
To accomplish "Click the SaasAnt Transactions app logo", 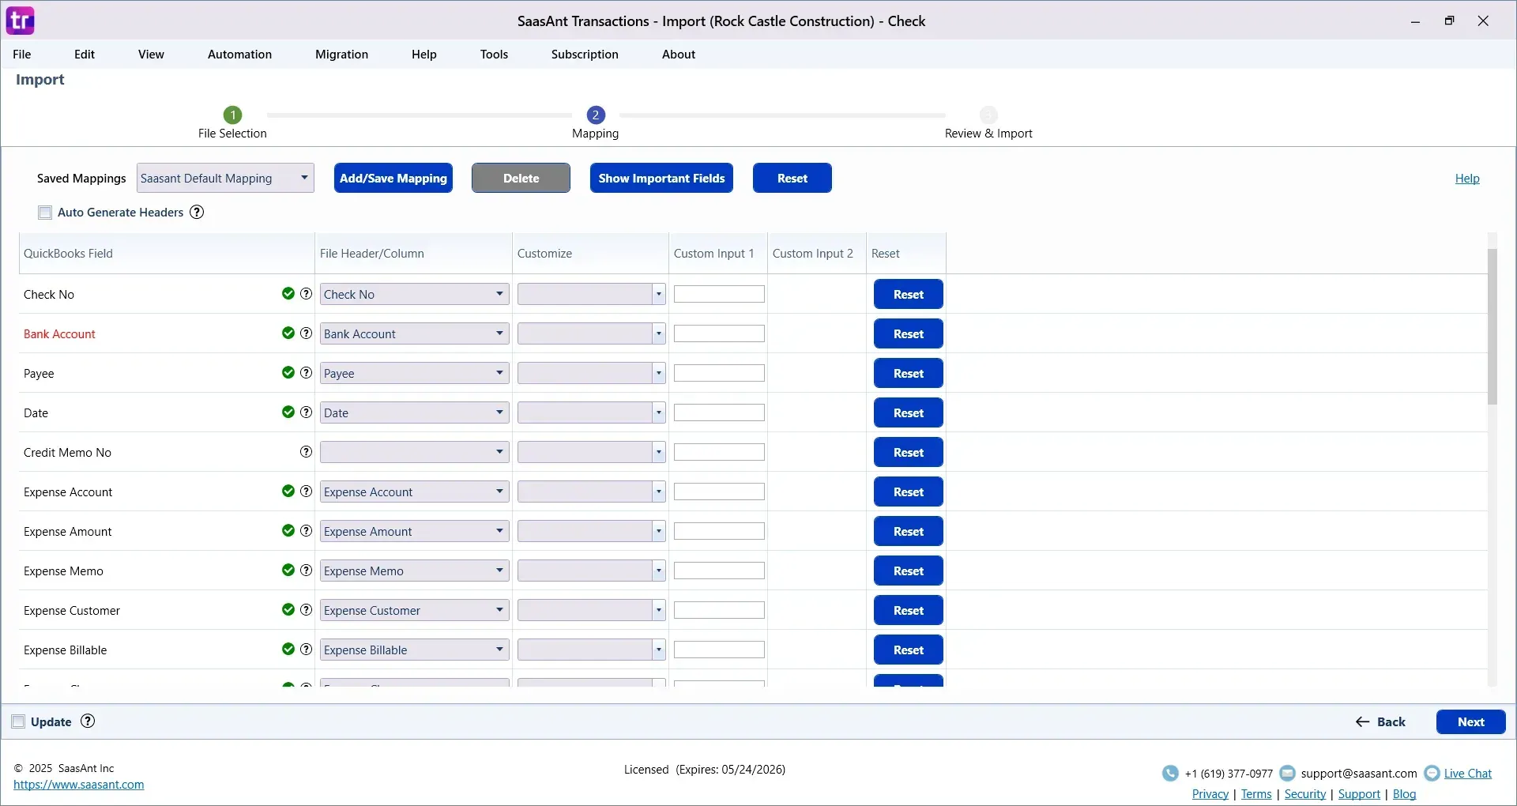I will [20, 21].
